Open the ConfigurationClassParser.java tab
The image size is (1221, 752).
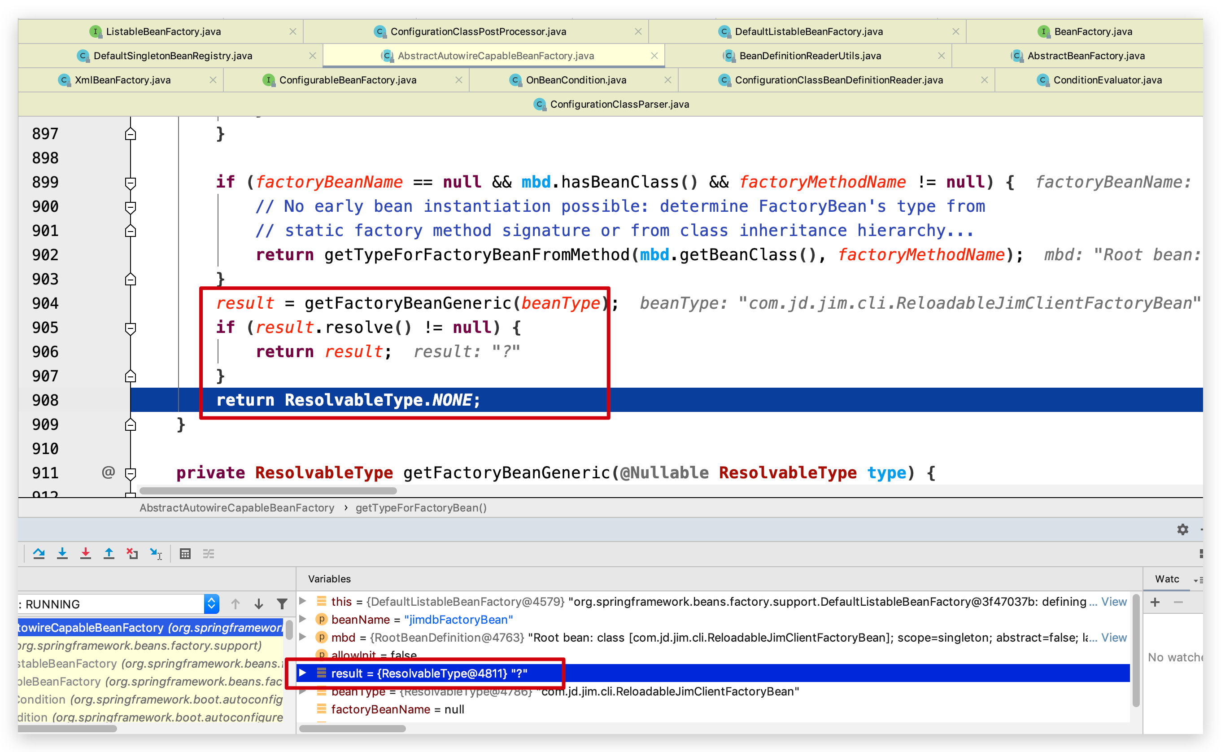coord(619,104)
